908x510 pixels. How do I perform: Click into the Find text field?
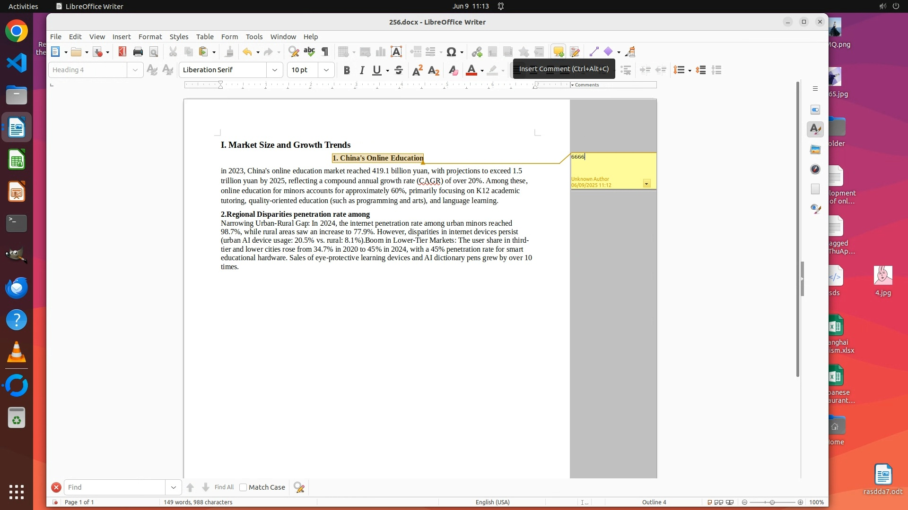115,487
